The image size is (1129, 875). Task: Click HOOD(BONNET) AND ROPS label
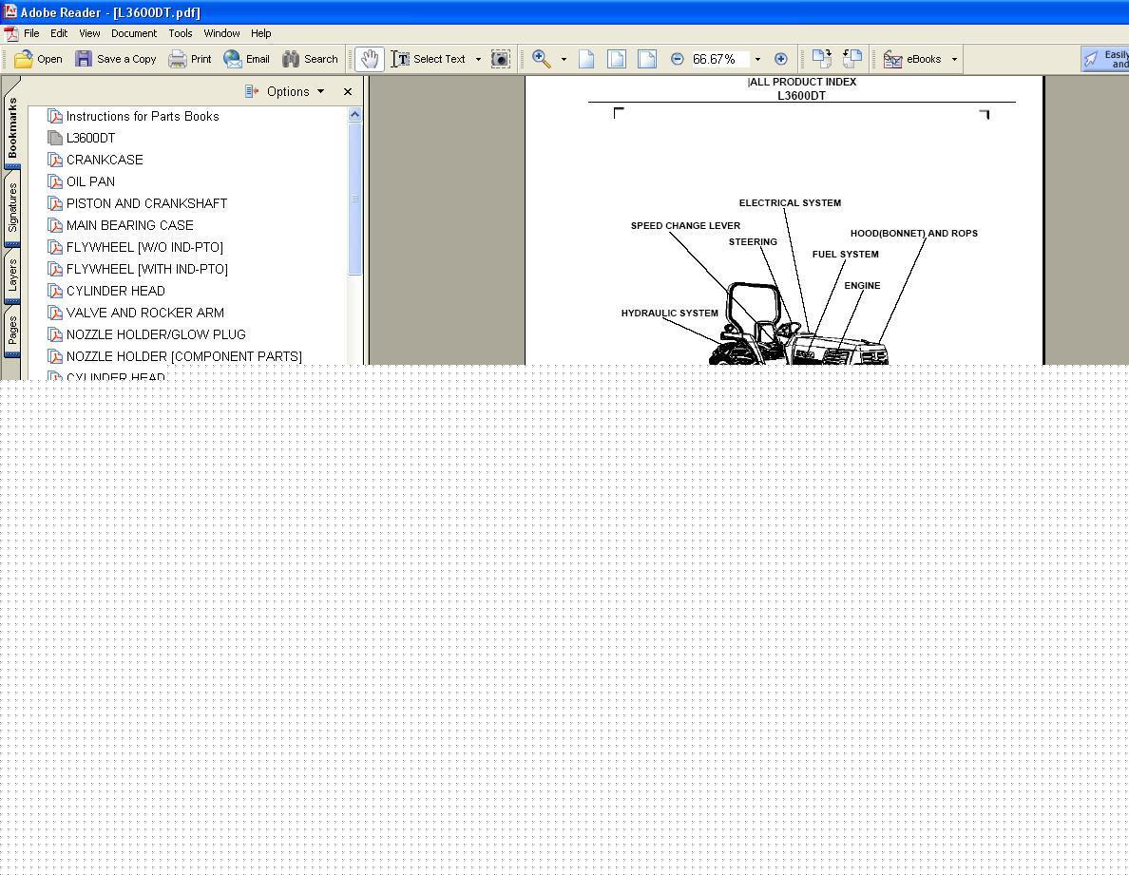click(913, 233)
